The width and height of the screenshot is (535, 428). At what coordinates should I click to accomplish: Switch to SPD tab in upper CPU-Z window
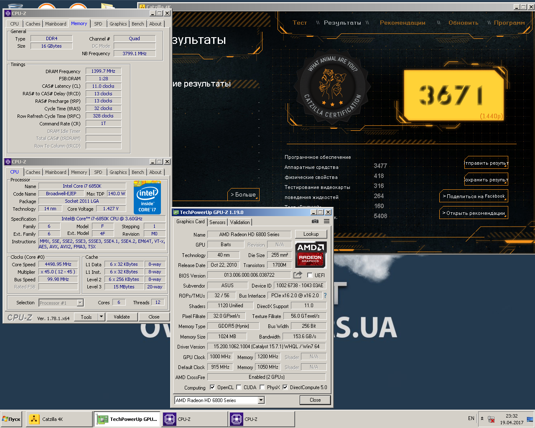pyautogui.click(x=98, y=24)
